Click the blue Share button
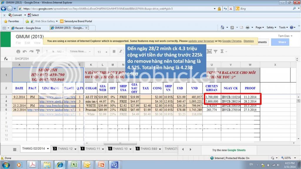Image resolution: width=301 pixels, height=169 pixels. (x=282, y=42)
